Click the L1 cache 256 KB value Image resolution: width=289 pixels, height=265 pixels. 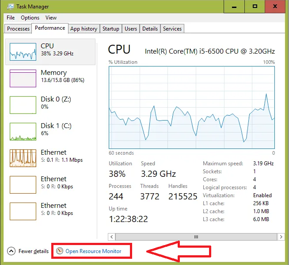(x=261, y=203)
